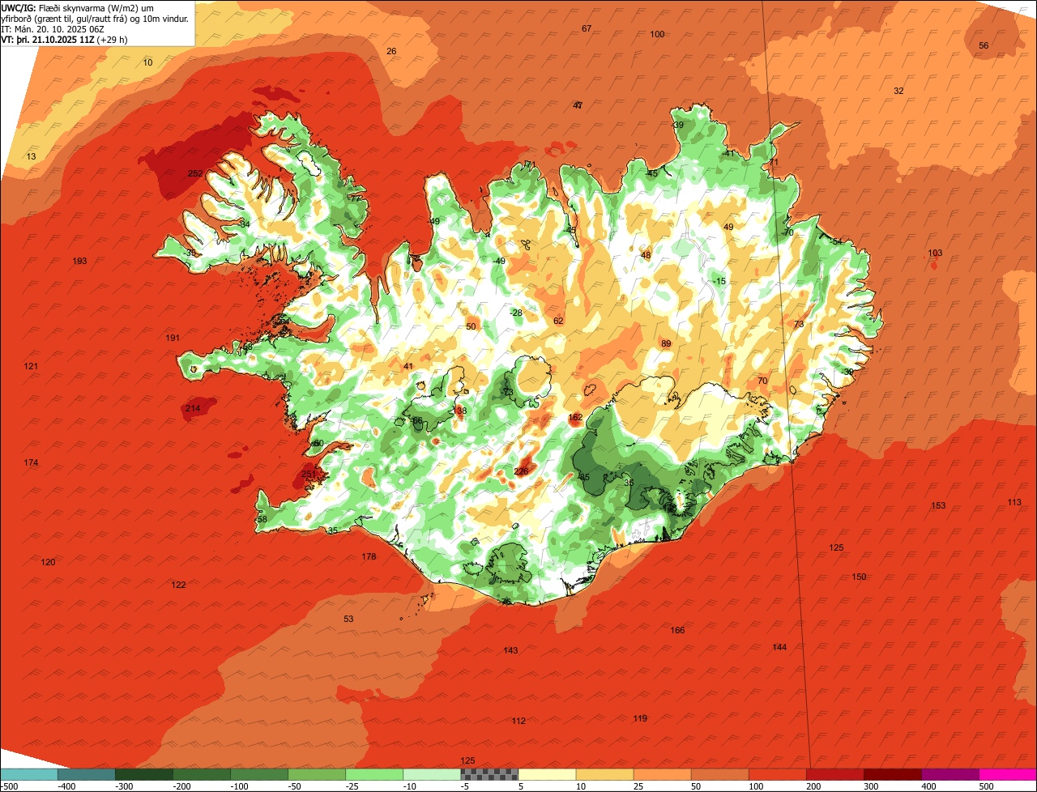The image size is (1037, 792).
Task: Click the flux value 174 on the map
Action: coord(31,462)
